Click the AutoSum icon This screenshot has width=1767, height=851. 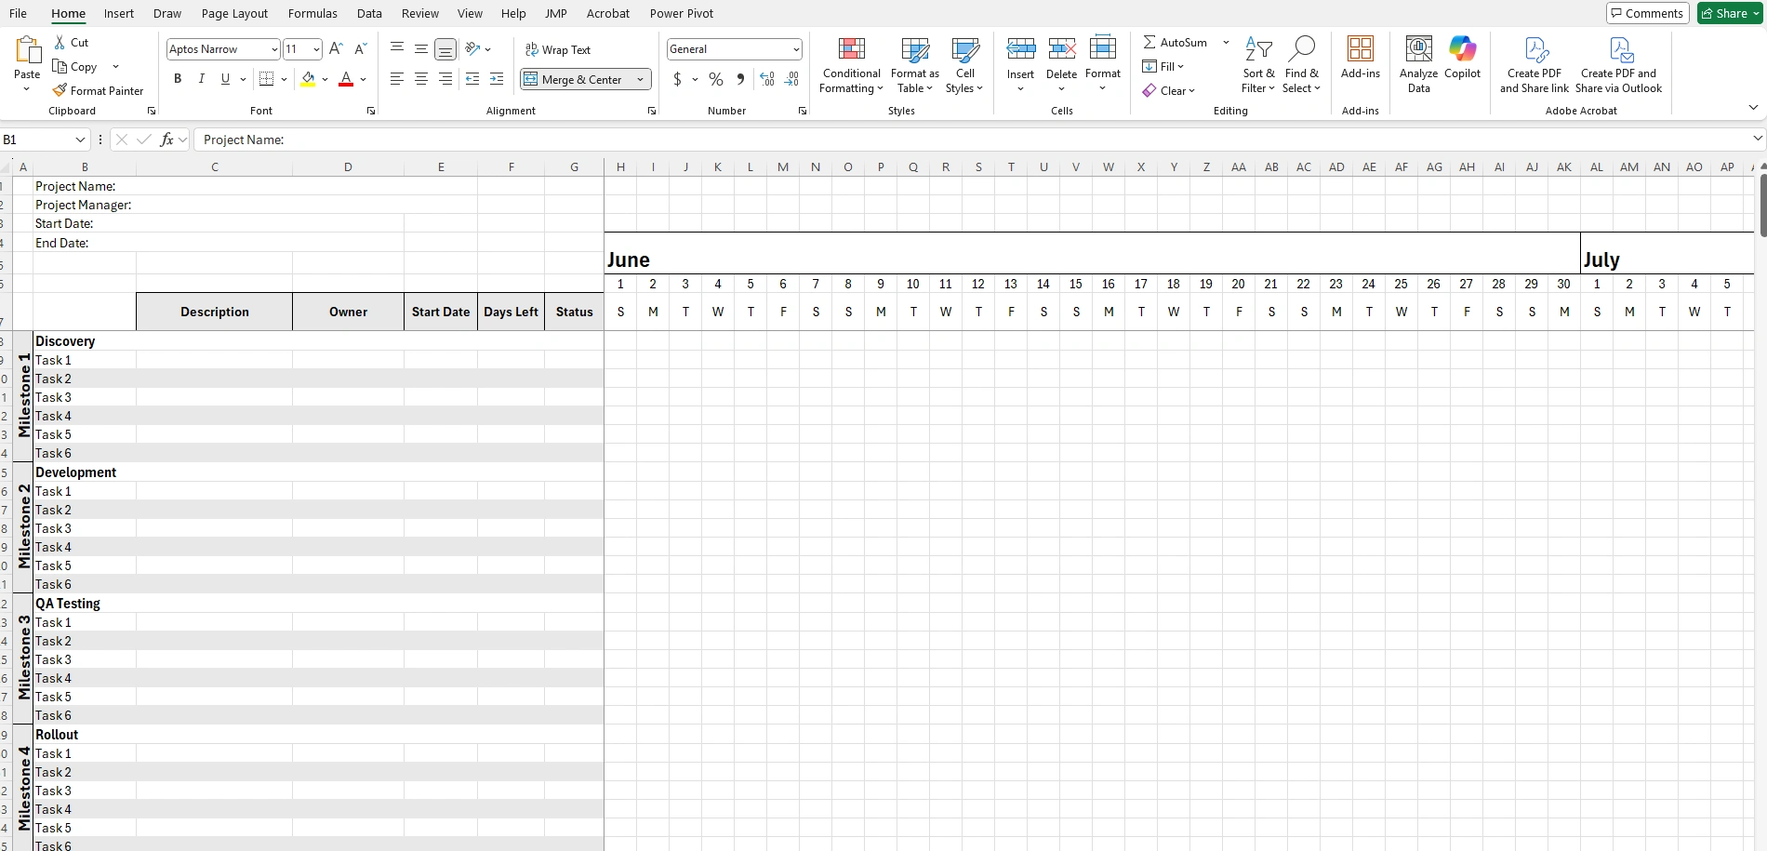pos(1174,42)
